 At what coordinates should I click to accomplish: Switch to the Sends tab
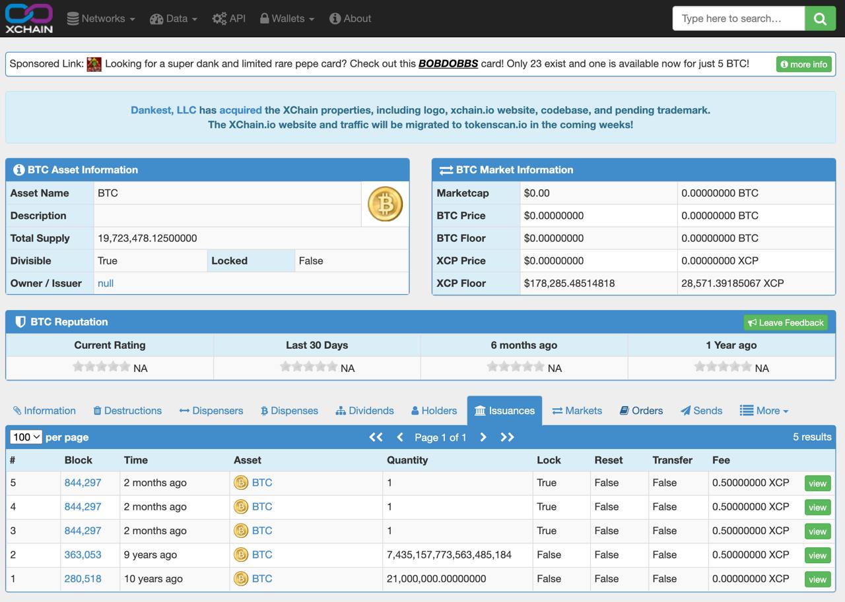[701, 410]
